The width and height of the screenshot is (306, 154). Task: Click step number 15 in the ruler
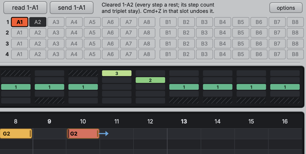pyautogui.click(x=251, y=121)
